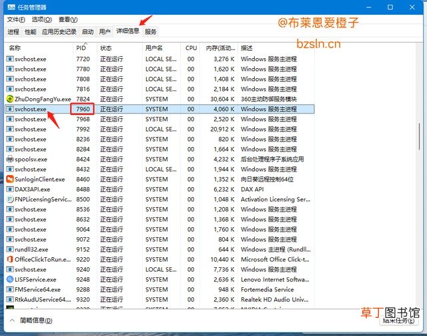Click icon of svchost.exe PID 9240

(x=10, y=269)
